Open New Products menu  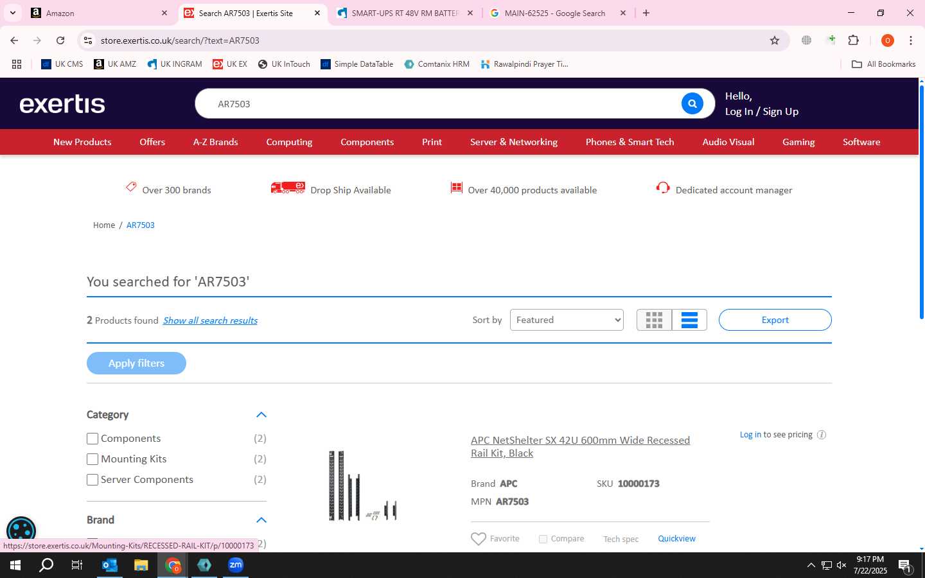coord(82,142)
